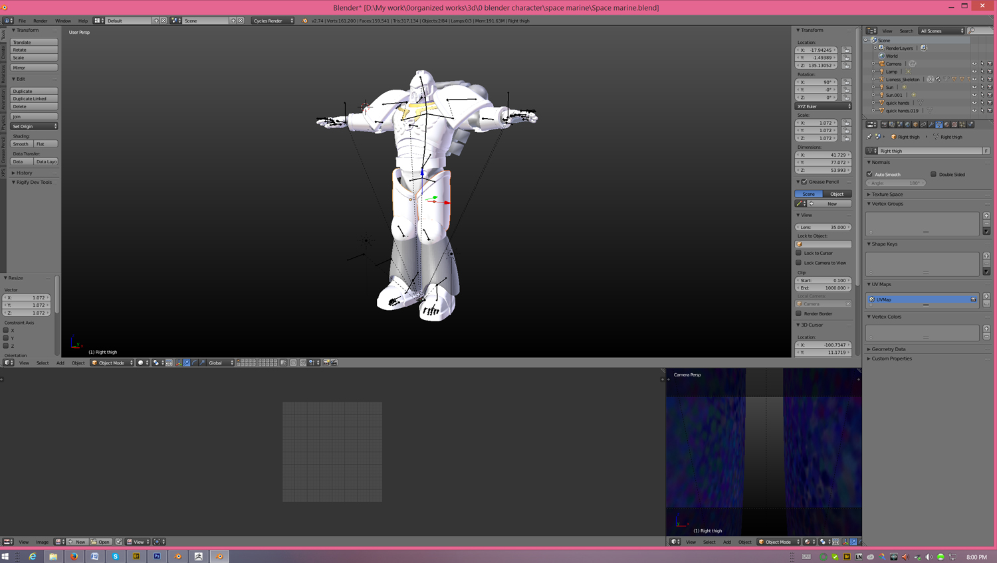Enable the Render Border checkbox

click(799, 314)
